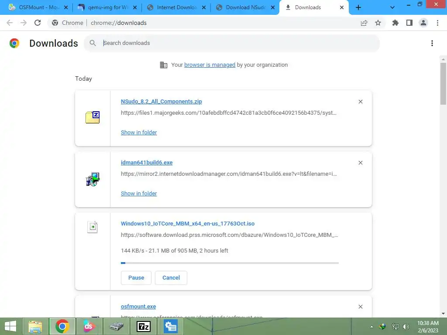Open the idman641build6.exe file link
This screenshot has width=447, height=335.
coord(147,162)
